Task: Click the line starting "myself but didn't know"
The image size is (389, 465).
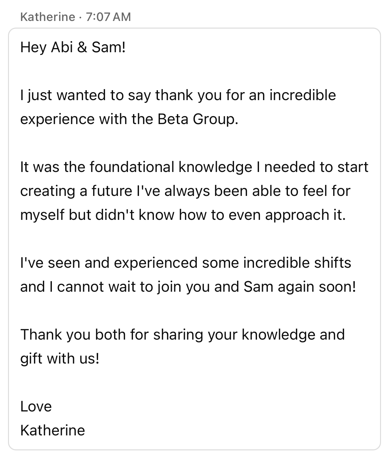Action: (183, 215)
